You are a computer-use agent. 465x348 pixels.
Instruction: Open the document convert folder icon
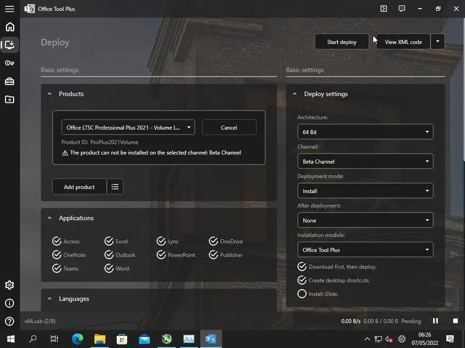[x=10, y=99]
